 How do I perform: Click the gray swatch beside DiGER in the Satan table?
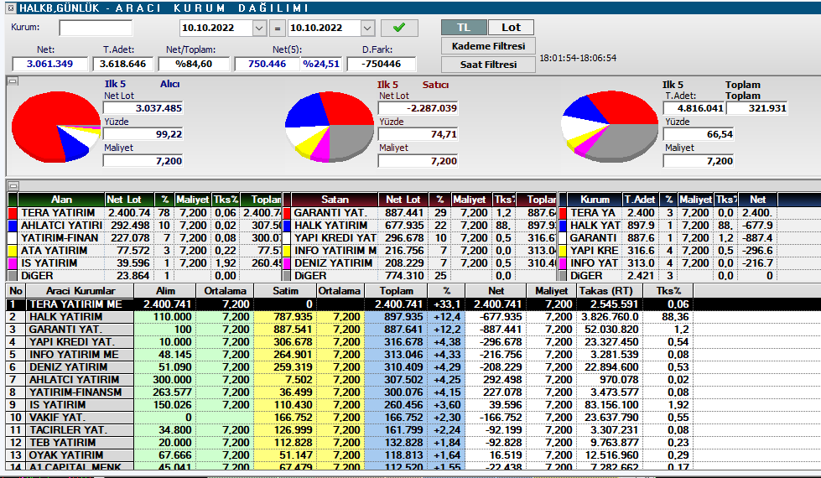[x=287, y=276]
